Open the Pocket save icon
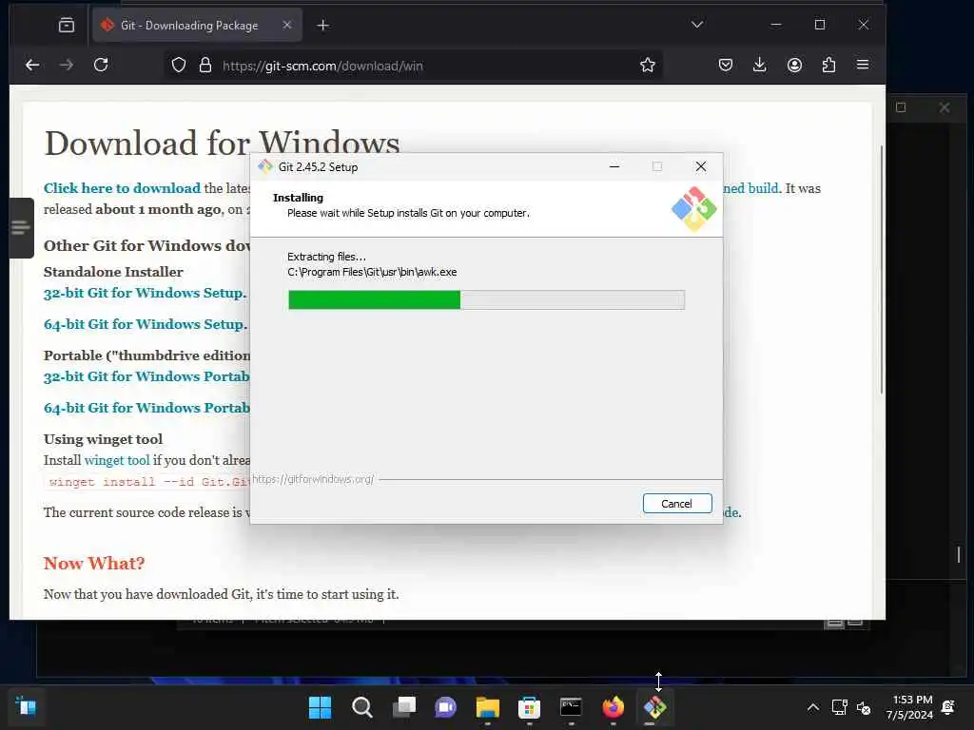 click(x=725, y=65)
